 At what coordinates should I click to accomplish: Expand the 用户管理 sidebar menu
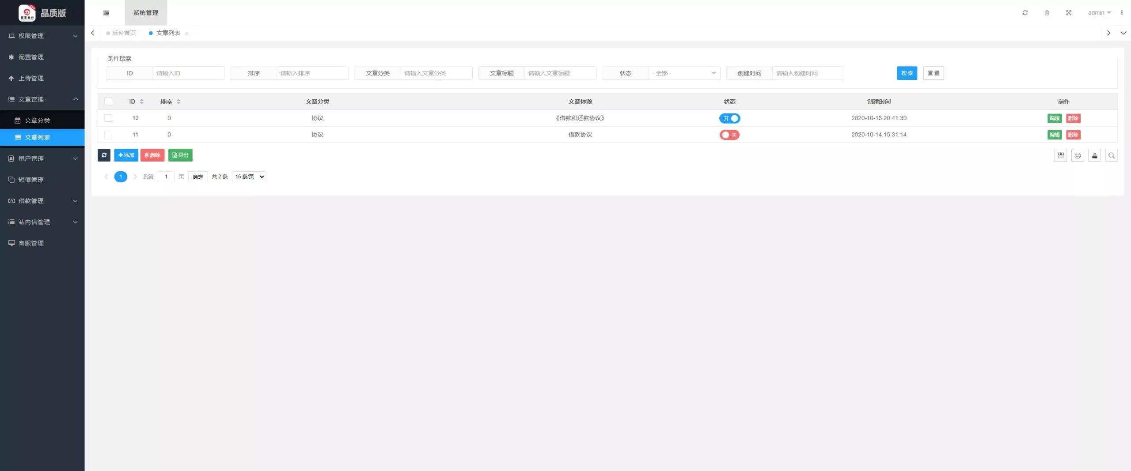pyautogui.click(x=42, y=158)
